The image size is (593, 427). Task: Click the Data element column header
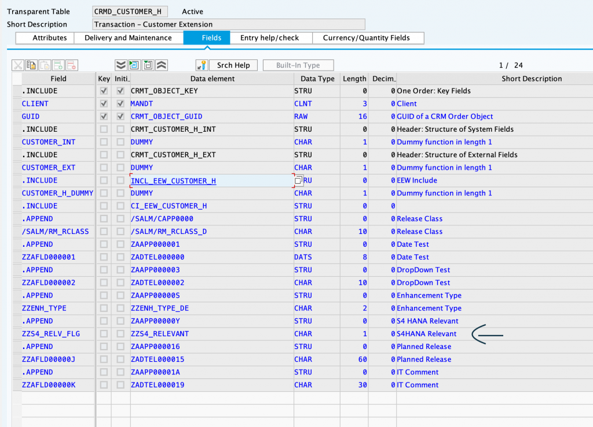coord(212,79)
